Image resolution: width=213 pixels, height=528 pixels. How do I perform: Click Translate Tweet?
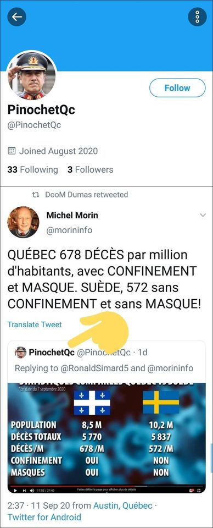click(35, 324)
